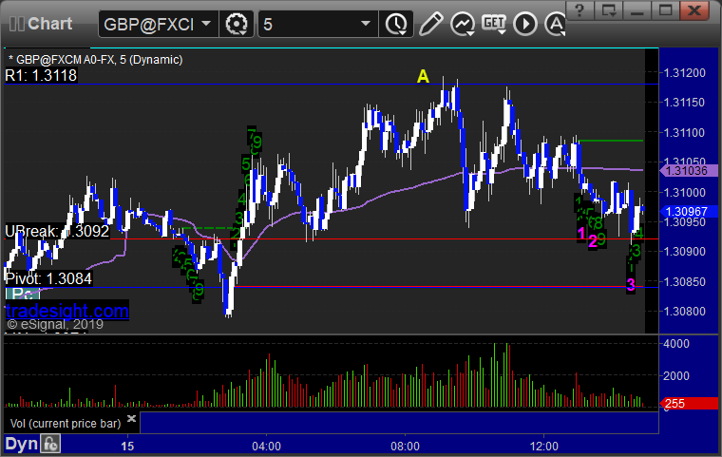Click the yellow A marker on chart
Viewport: 722px width, 457px height.
pos(423,76)
